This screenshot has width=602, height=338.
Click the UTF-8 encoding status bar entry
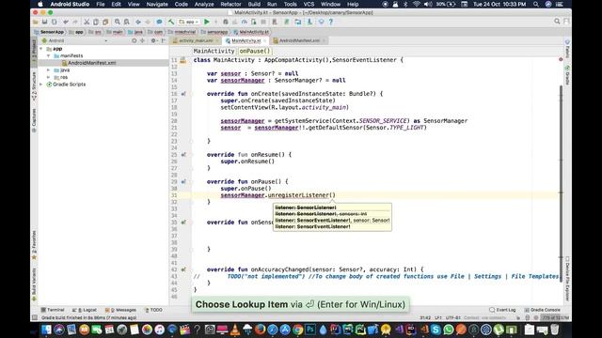click(453, 317)
